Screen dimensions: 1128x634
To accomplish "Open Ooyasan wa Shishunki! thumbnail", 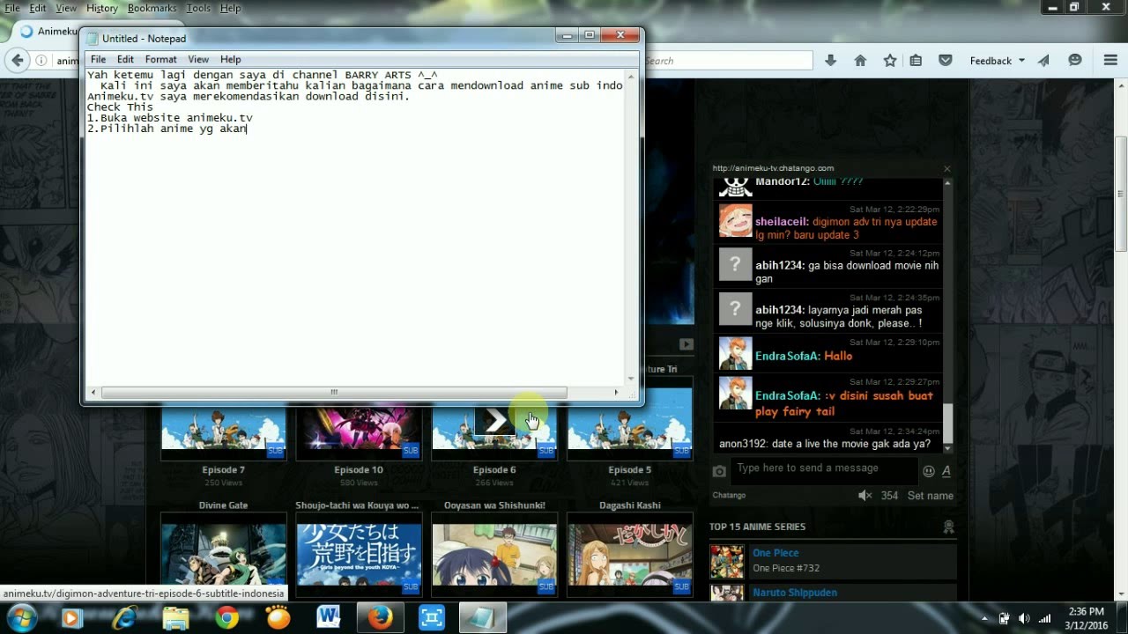I will (x=494, y=556).
